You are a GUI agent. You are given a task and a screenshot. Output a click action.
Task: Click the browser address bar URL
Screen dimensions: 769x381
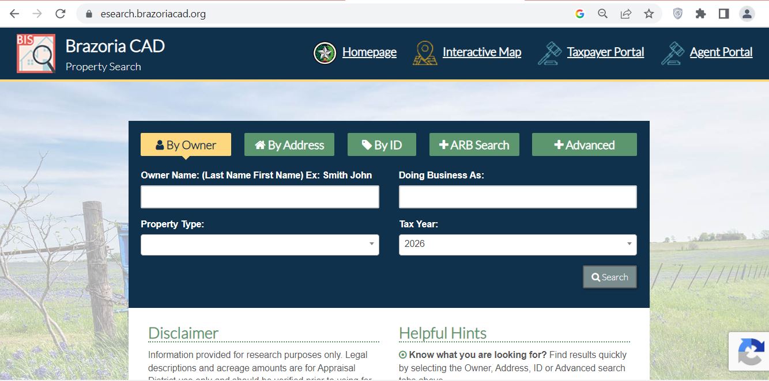pos(153,14)
